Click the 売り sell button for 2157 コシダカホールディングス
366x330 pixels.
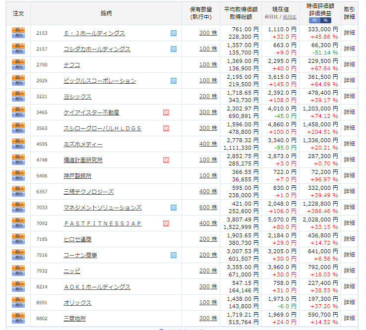coord(18,52)
